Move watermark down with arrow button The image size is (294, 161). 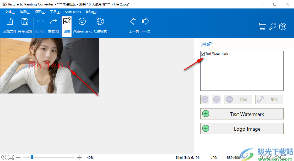click(216, 99)
